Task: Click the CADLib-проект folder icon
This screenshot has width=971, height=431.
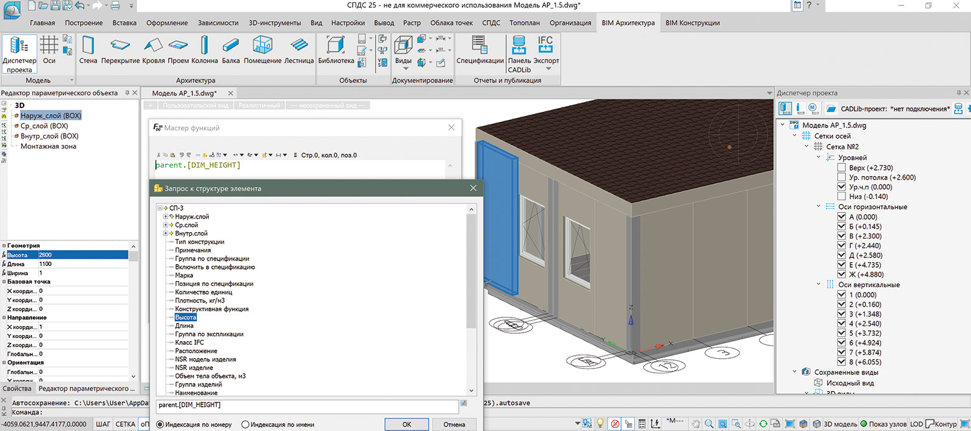Action: (831, 109)
